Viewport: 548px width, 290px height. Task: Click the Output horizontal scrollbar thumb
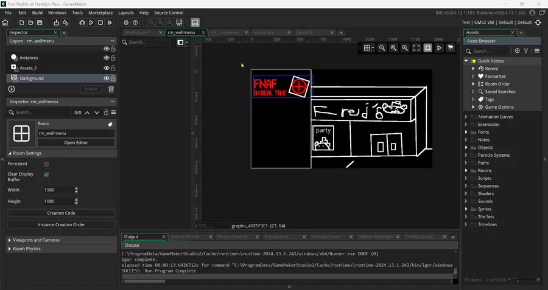[x=144, y=281]
